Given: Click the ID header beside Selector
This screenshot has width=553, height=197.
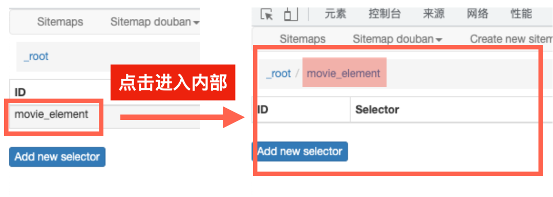Looking at the screenshot, I should click(x=262, y=110).
